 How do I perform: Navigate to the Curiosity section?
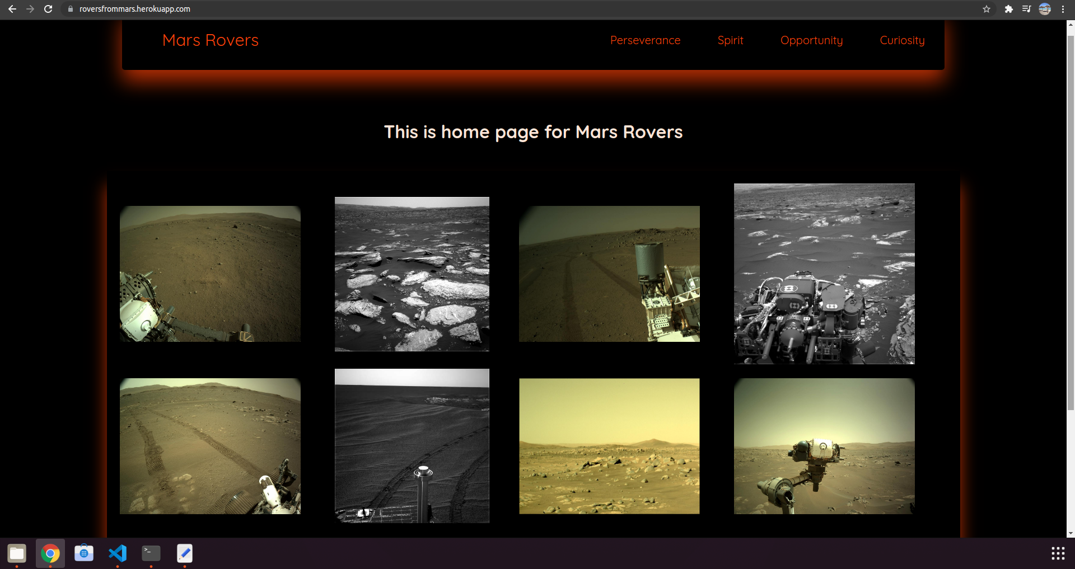click(902, 40)
